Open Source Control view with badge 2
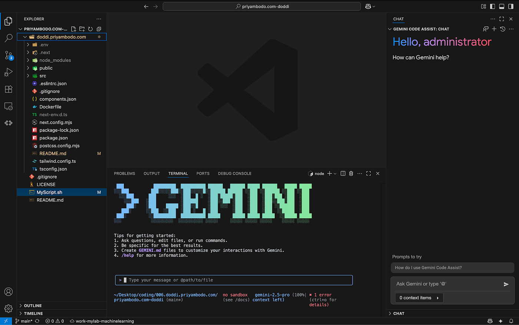Screen dimensions: 519x325 click(8, 55)
